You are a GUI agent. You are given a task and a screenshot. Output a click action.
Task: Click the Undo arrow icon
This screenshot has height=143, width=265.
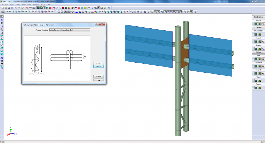[x=16, y=8]
